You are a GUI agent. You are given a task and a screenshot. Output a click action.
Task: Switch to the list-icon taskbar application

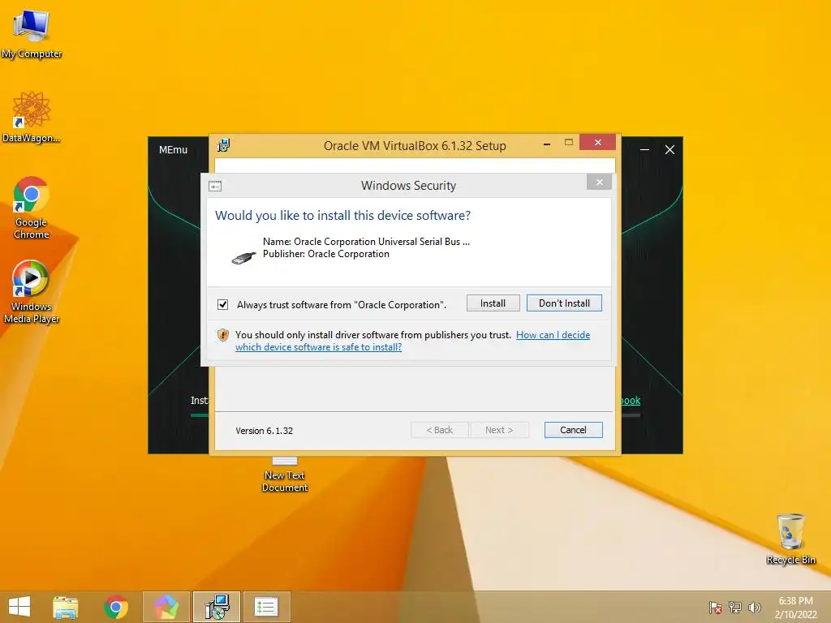tap(266, 607)
